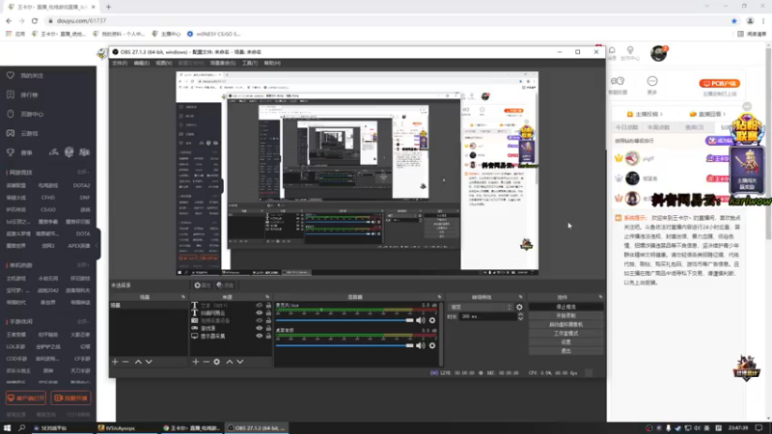Adjust the 麦克风/Aux volume slider
This screenshot has height=434, width=772.
point(345,320)
